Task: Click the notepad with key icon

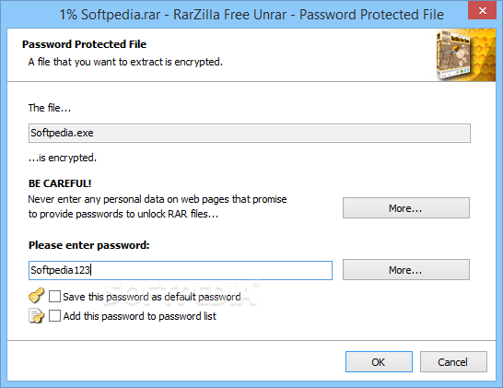Action: 36,316
